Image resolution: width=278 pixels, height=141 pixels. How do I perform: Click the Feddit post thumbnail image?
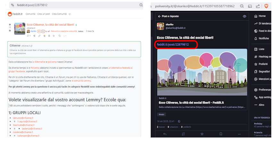coord(20,28)
